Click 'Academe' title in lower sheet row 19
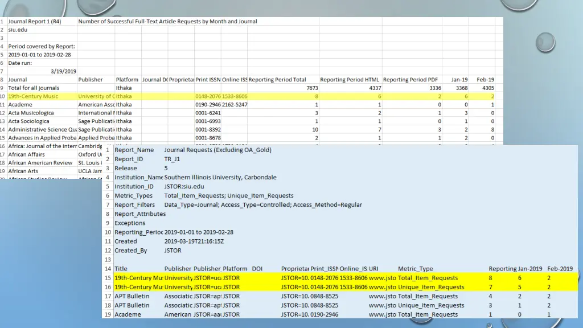Image resolution: width=583 pixels, height=328 pixels. coord(128,314)
